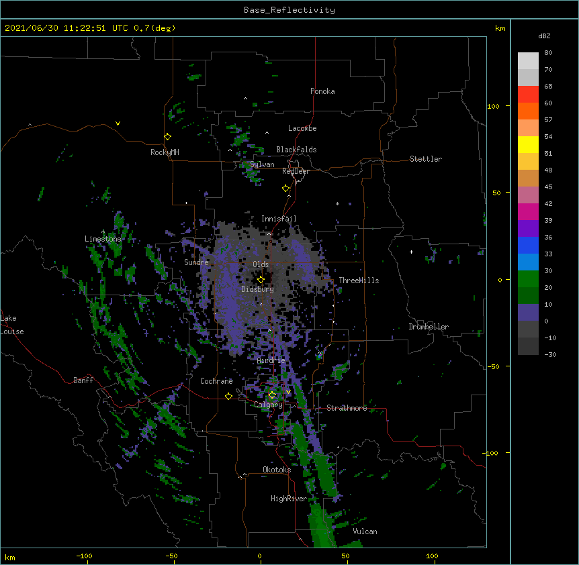Click the yellow diamond marker near RedDeer

(285, 189)
